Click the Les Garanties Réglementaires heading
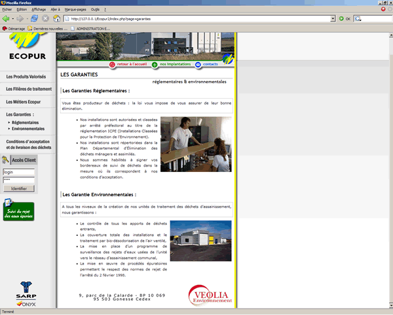 coord(96,91)
